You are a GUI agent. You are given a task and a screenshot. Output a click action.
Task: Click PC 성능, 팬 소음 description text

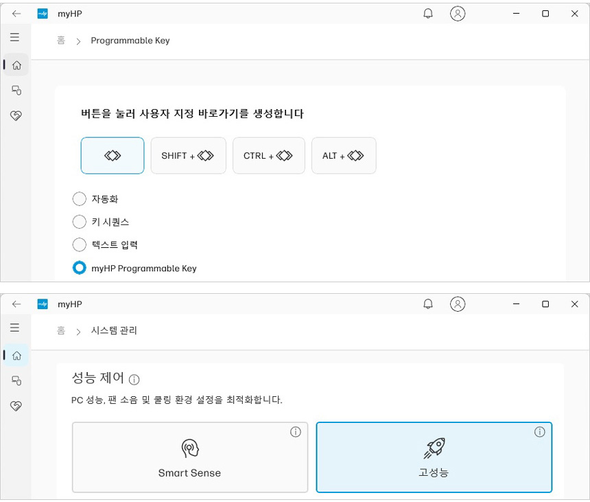coord(177,400)
